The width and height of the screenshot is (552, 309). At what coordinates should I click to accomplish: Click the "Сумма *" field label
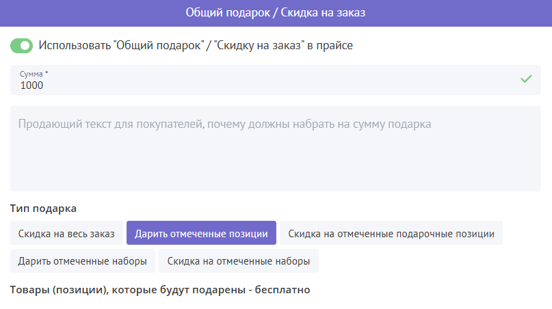click(31, 72)
